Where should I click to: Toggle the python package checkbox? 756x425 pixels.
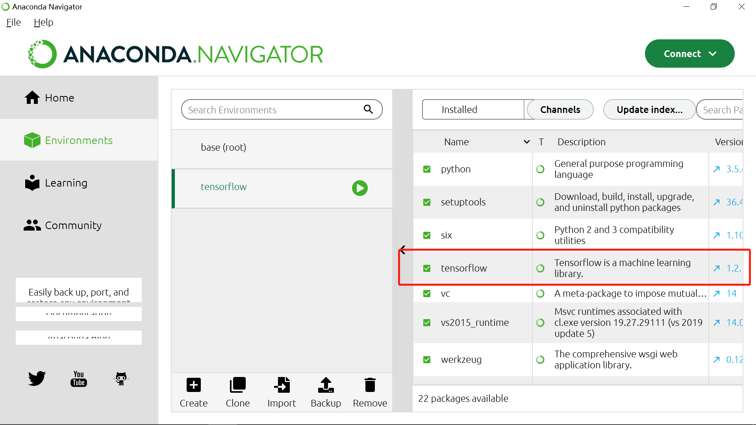427,169
